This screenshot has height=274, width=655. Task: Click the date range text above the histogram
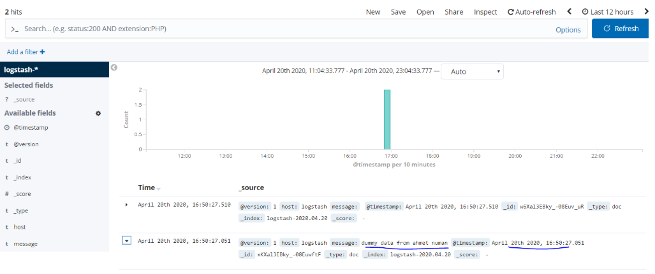[347, 71]
